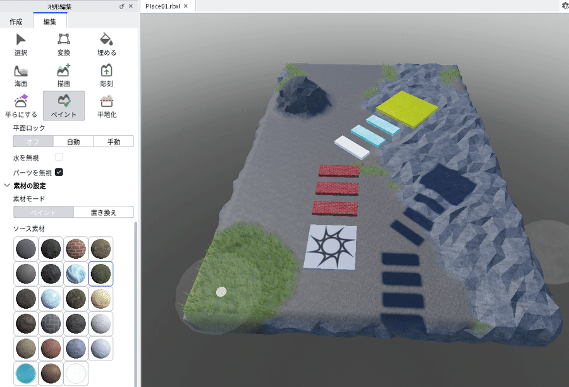
Task: Select the 平らにする (Smooth) tool
Action: coord(21,106)
